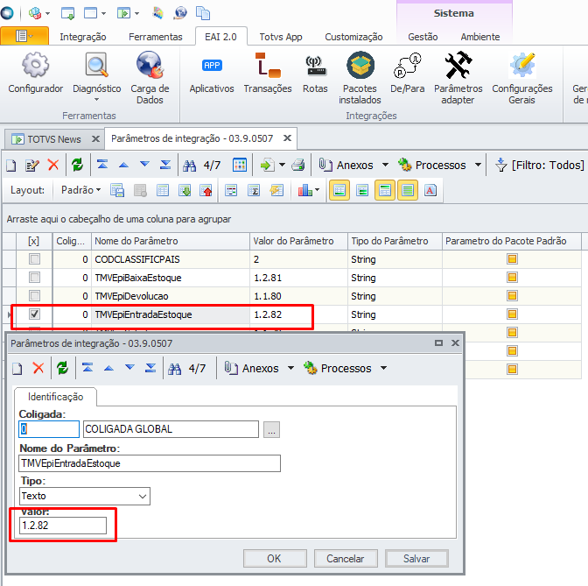Open the Tipo combo box showing Texto

(x=85, y=496)
